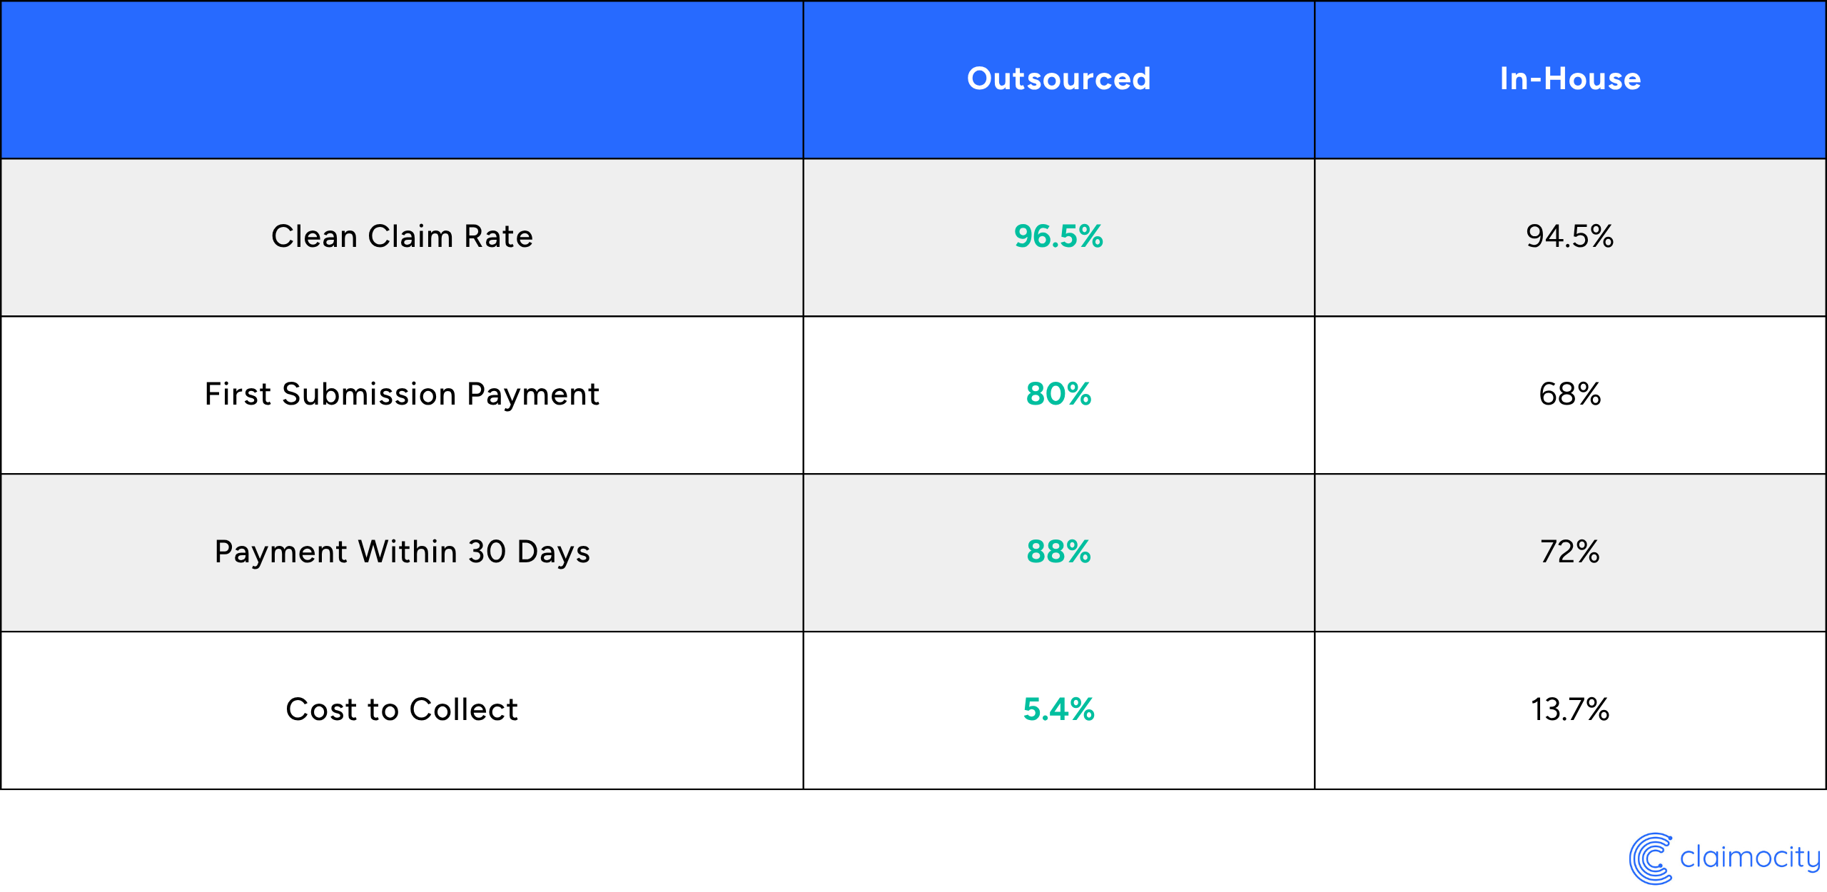1827x892 pixels.
Task: Select the Payment Within 30 Days label
Action: pyautogui.click(x=403, y=552)
